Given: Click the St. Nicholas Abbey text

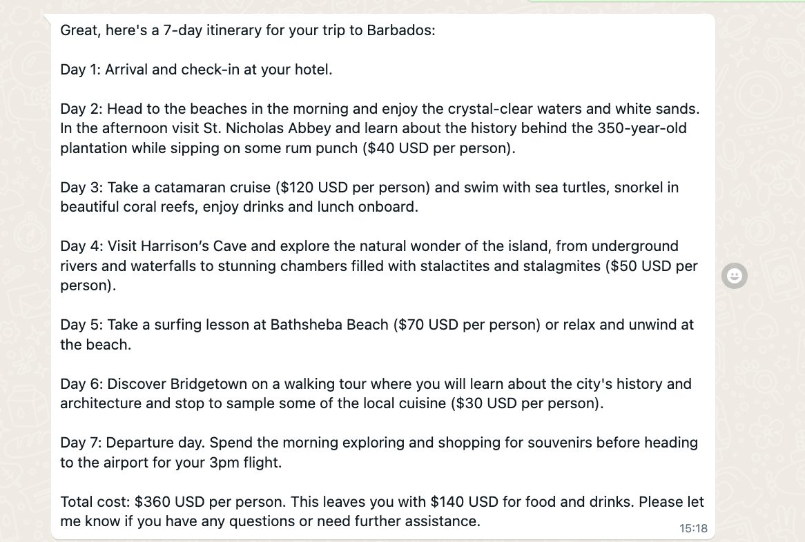Looking at the screenshot, I should click(x=263, y=128).
